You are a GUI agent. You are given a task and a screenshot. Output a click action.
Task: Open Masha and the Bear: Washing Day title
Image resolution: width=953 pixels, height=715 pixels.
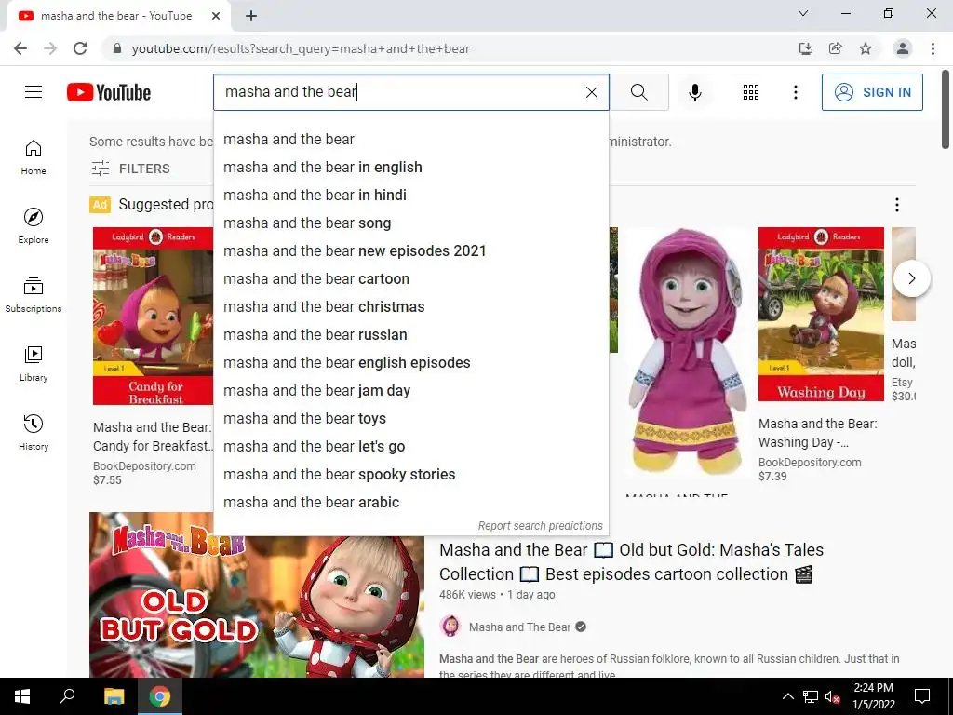point(818,433)
